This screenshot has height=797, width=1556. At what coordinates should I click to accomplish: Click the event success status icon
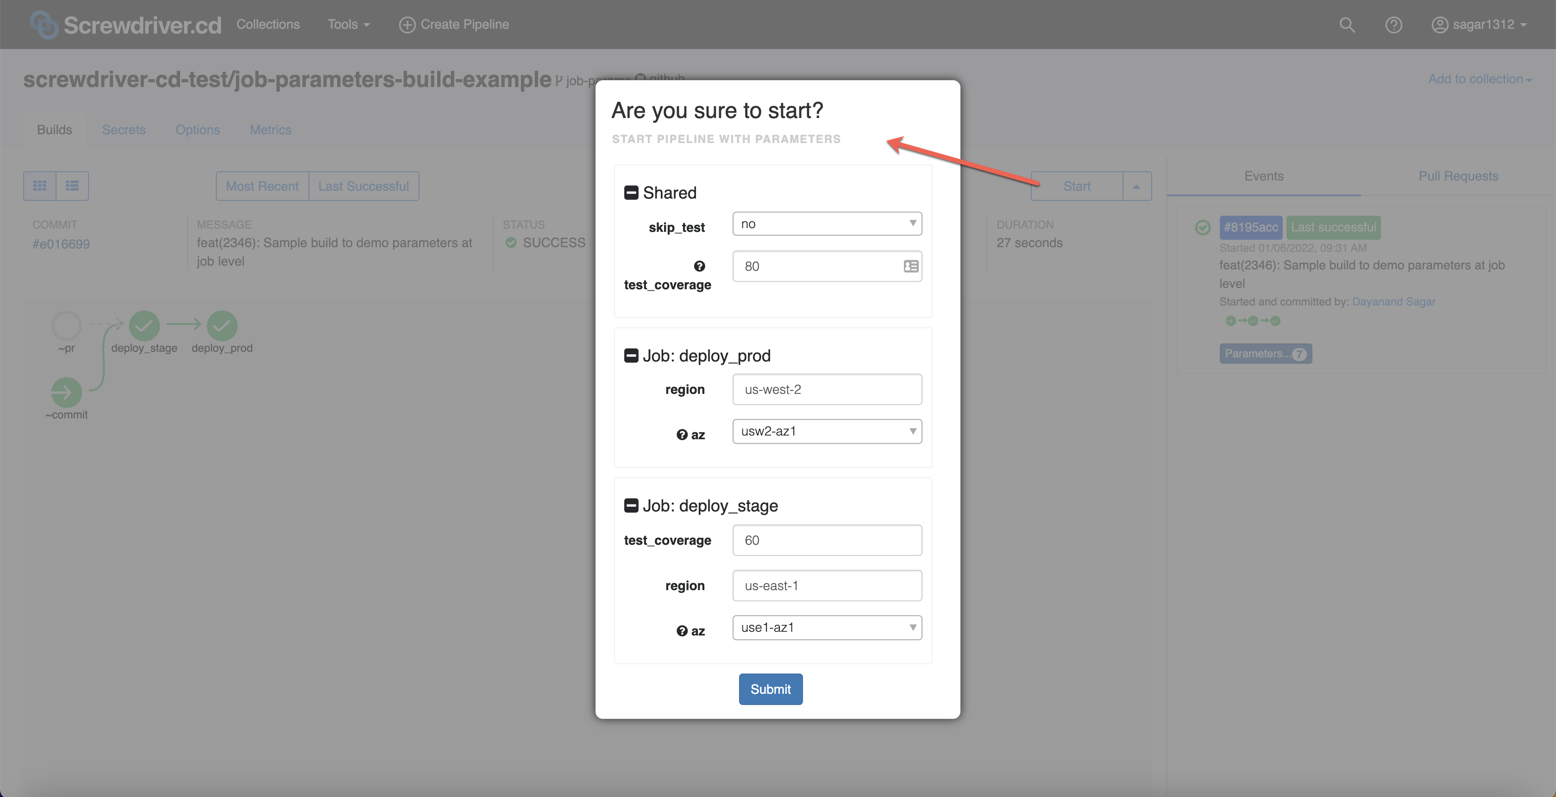pyautogui.click(x=1203, y=228)
